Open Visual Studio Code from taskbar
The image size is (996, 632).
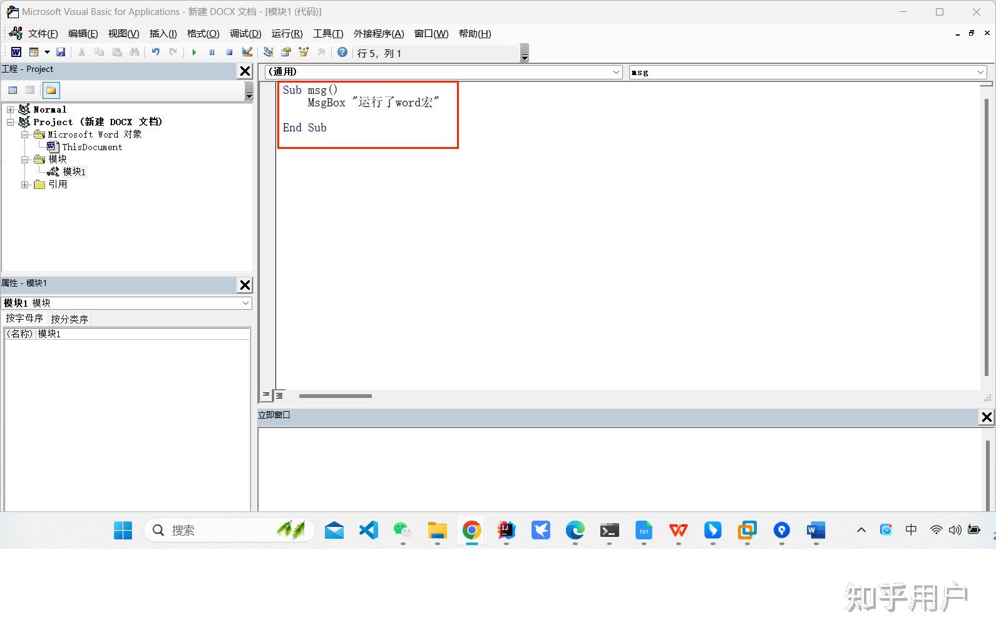point(369,531)
